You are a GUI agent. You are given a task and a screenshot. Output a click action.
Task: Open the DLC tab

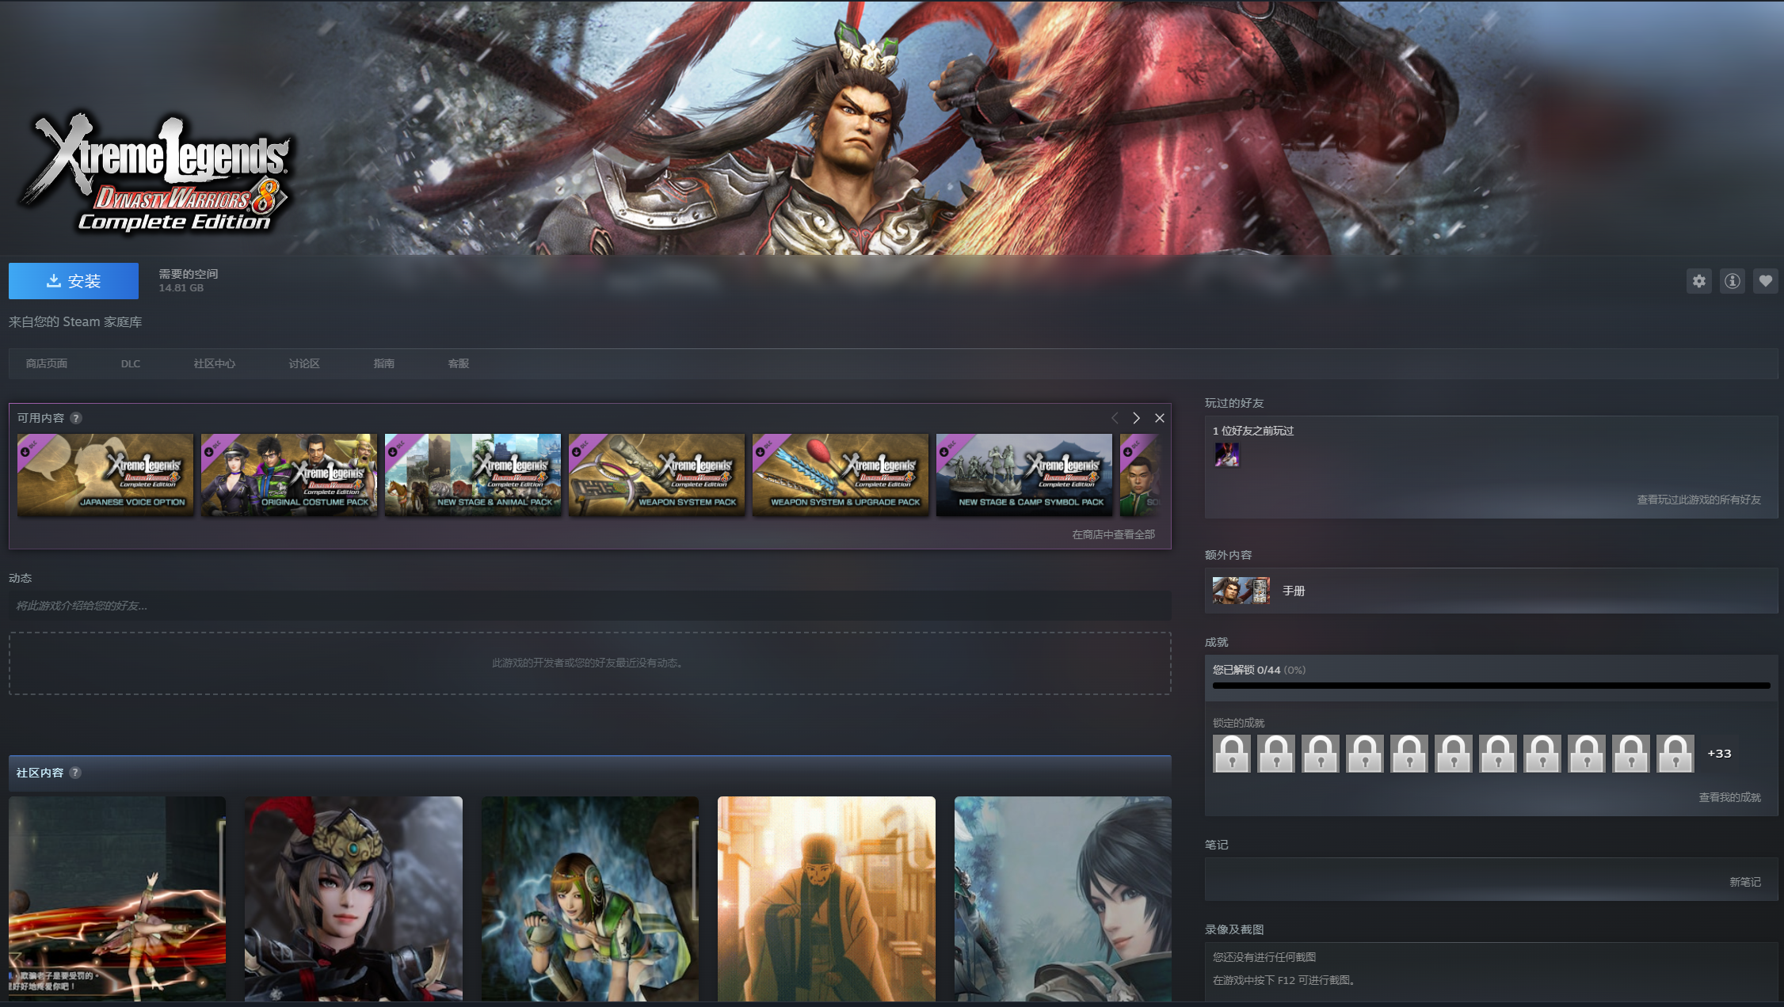[x=131, y=364]
